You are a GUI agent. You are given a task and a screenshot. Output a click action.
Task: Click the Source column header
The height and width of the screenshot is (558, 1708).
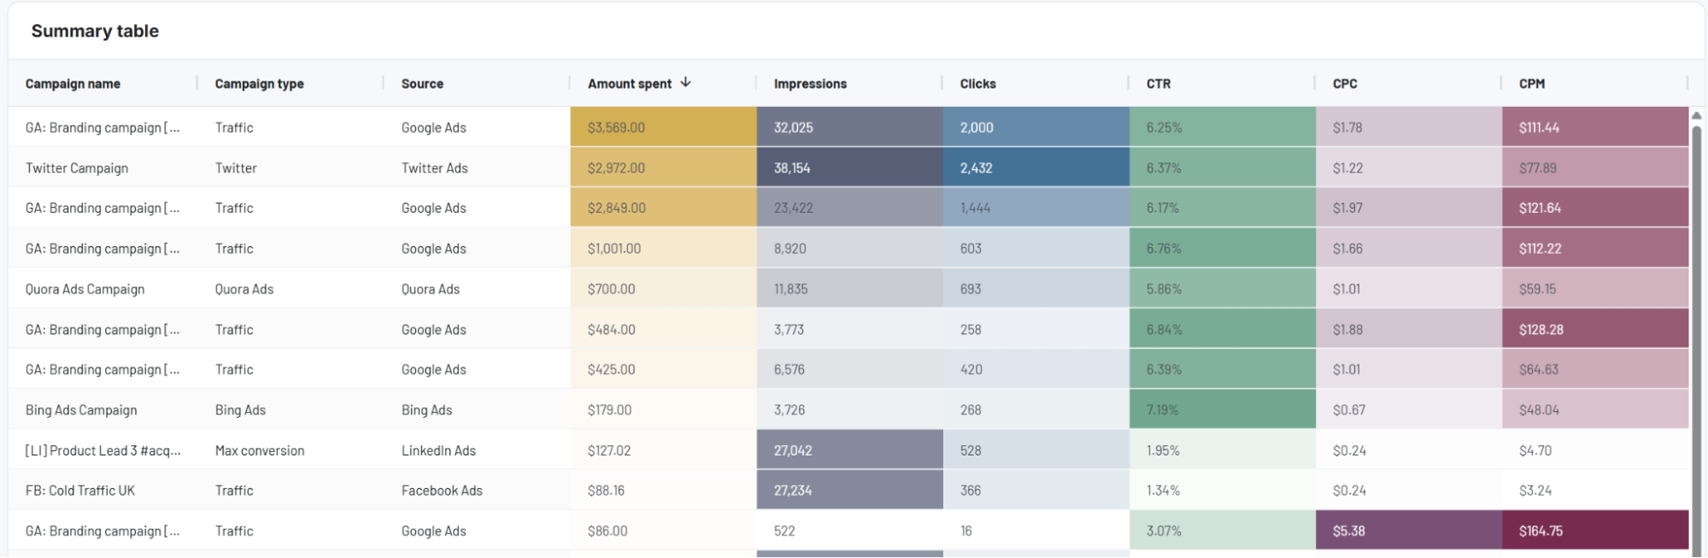[477, 84]
